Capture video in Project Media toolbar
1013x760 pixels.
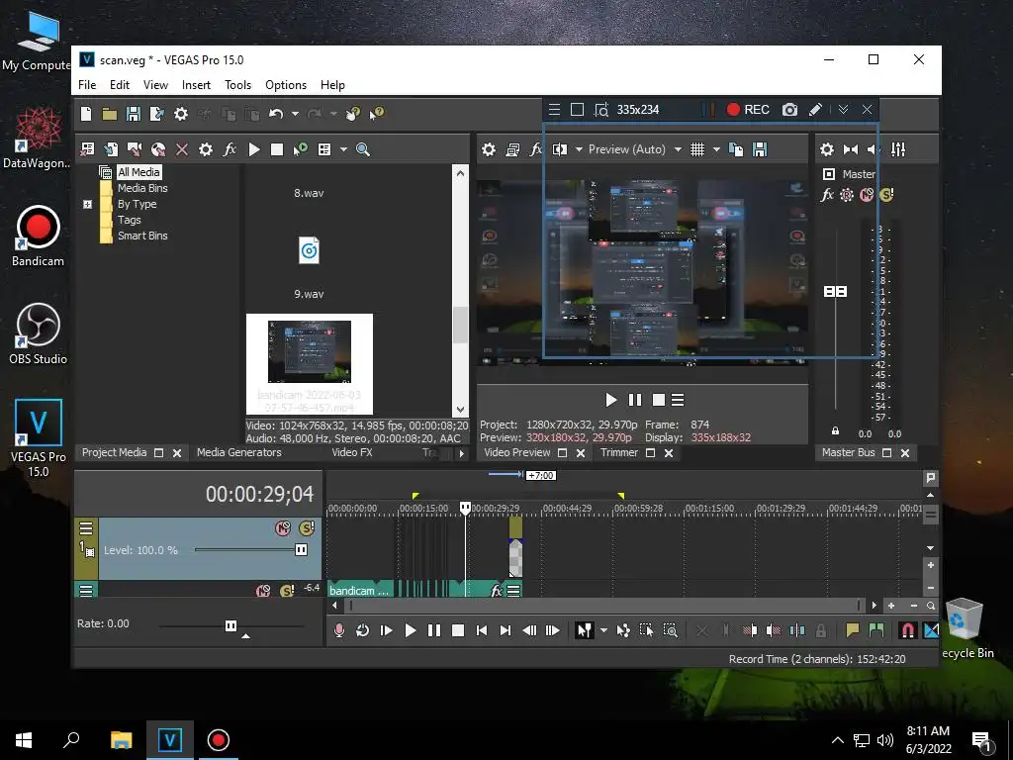[x=135, y=150]
